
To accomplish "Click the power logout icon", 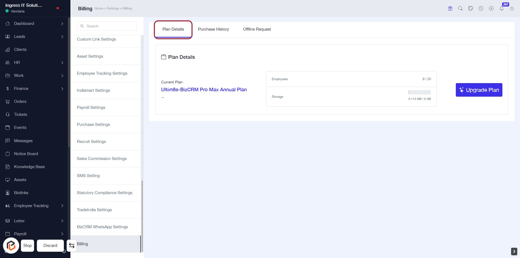I will [x=512, y=8].
